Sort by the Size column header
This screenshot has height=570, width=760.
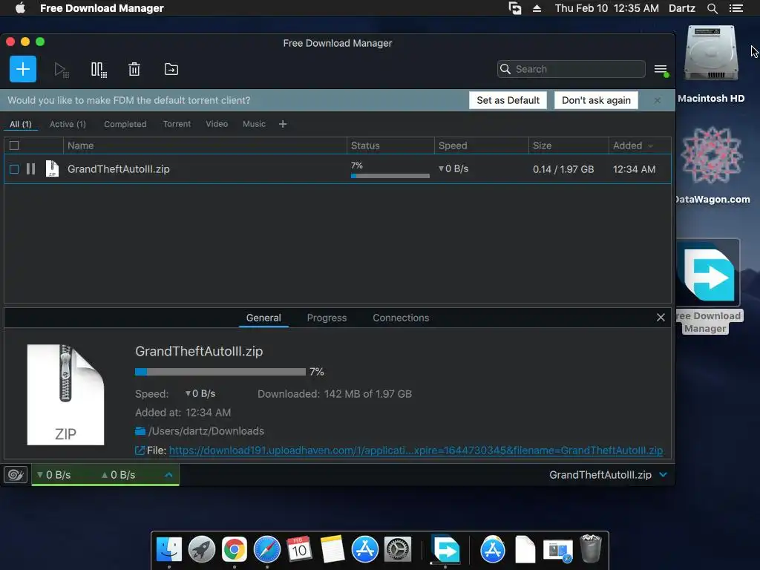pos(568,145)
